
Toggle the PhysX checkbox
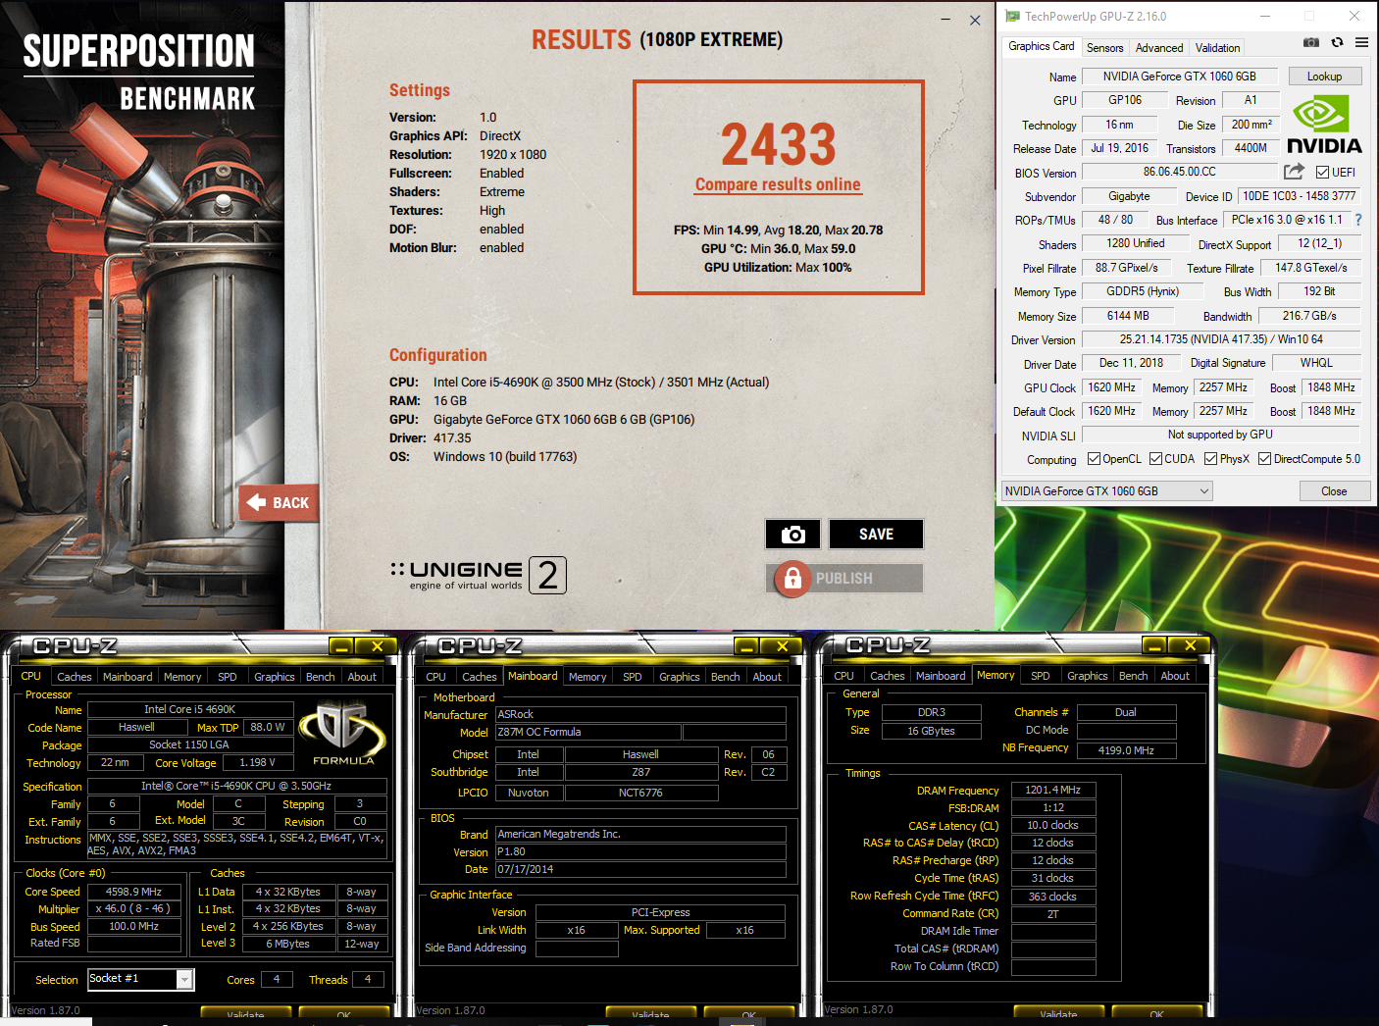click(x=1210, y=458)
